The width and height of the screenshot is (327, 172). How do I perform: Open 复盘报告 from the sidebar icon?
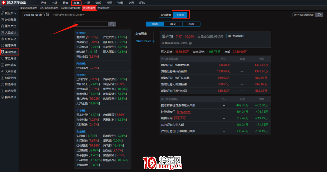pyautogui.click(x=2, y=13)
